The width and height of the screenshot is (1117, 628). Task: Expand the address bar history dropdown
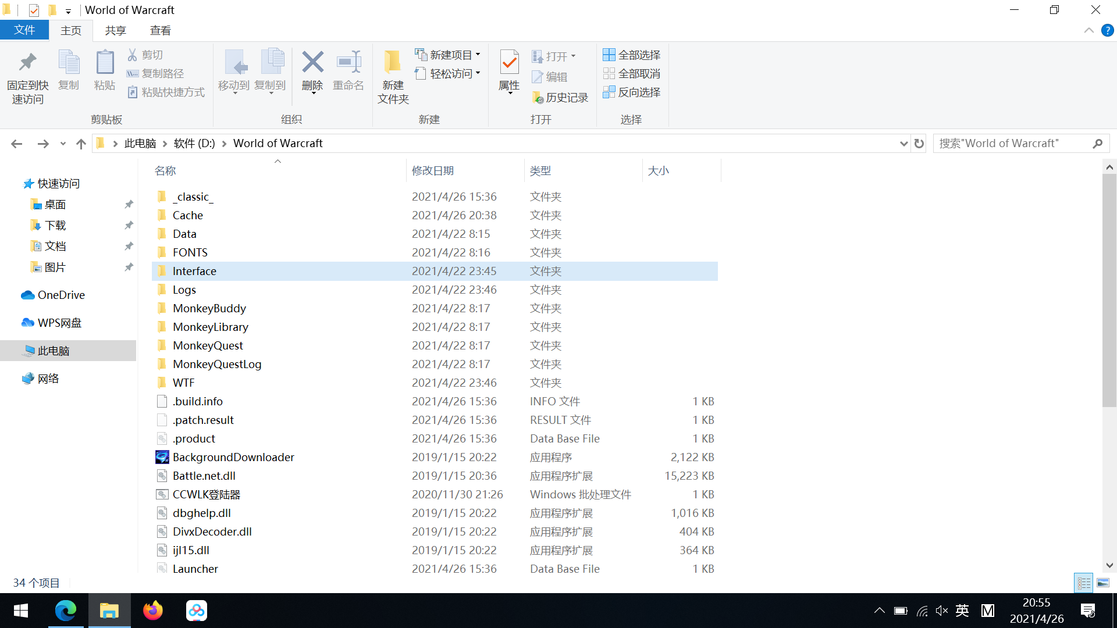pos(903,143)
